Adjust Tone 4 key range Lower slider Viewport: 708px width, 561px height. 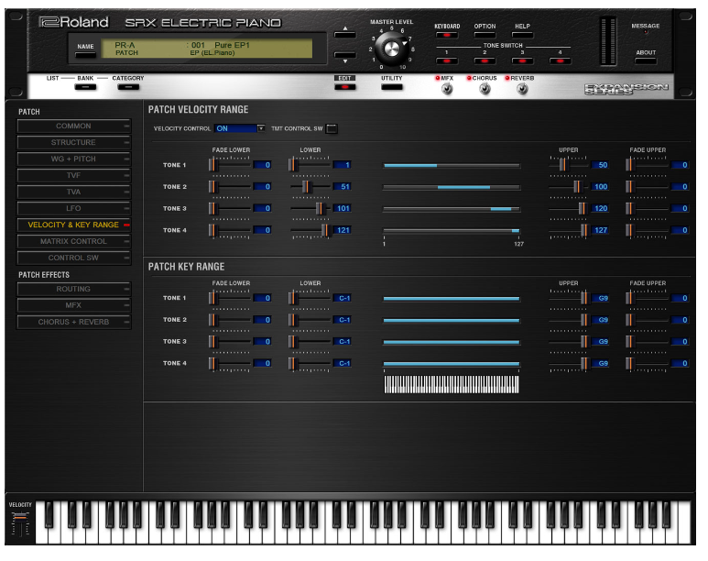coord(292,363)
